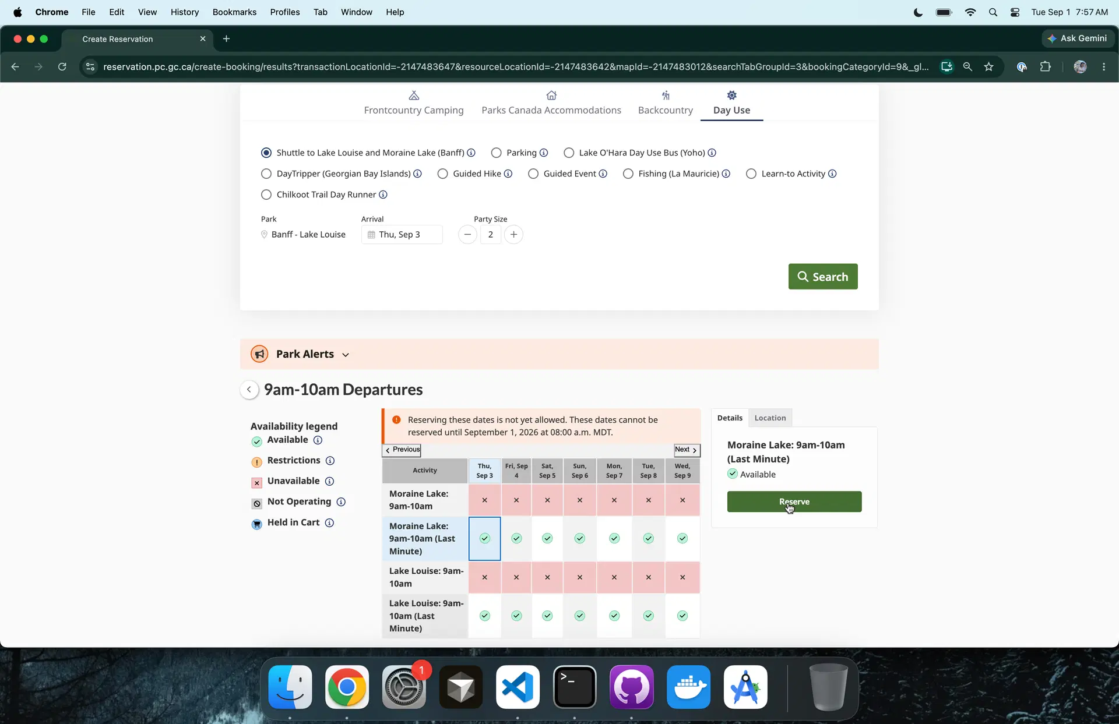Switch to the Backcountry tab
Image resolution: width=1119 pixels, height=724 pixels.
(x=666, y=103)
